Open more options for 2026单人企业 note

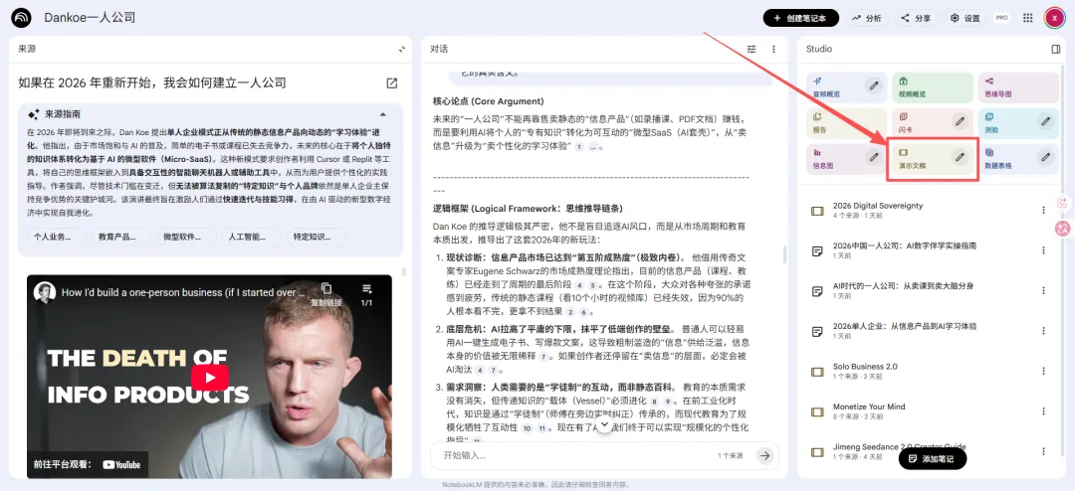(1043, 331)
